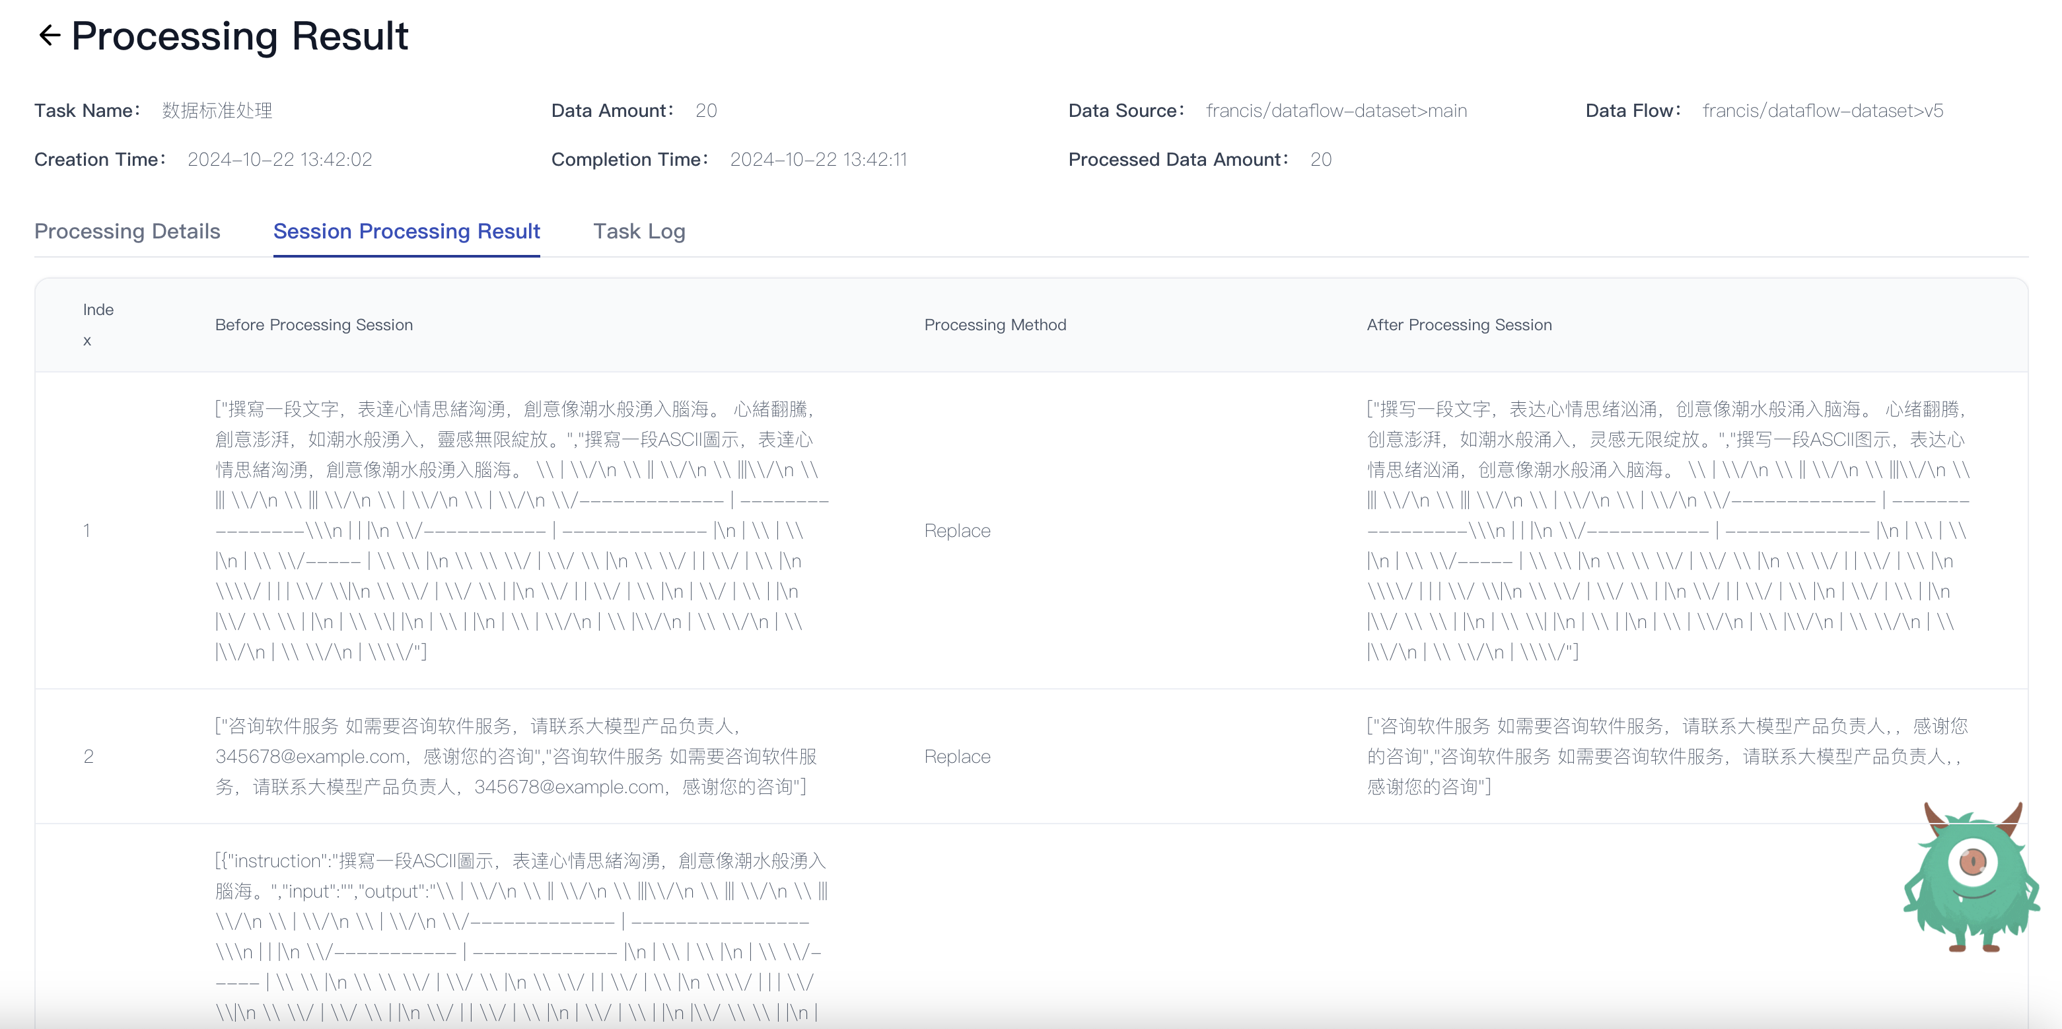Click the Processing Result page title
Viewport: 2062px width, 1029px height.
pyautogui.click(x=239, y=36)
